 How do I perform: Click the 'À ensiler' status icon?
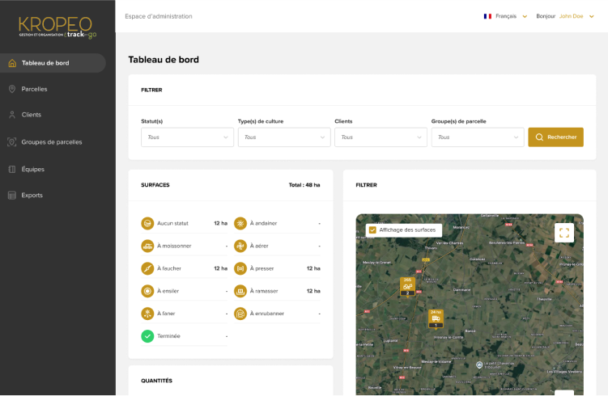pos(147,291)
